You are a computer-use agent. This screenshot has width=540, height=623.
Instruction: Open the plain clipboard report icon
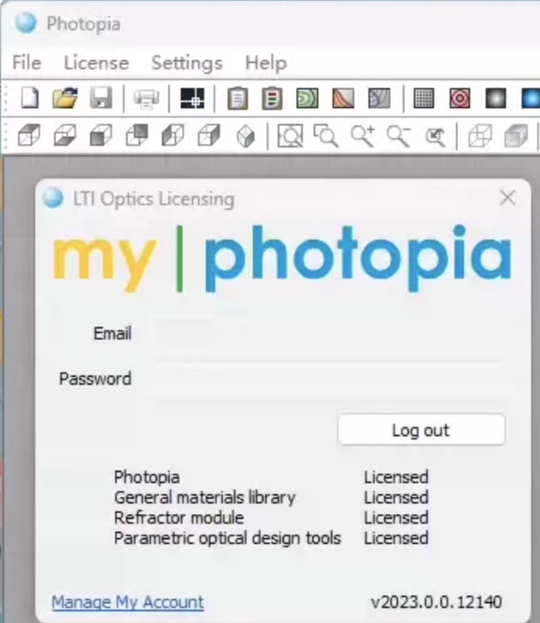[x=238, y=98]
